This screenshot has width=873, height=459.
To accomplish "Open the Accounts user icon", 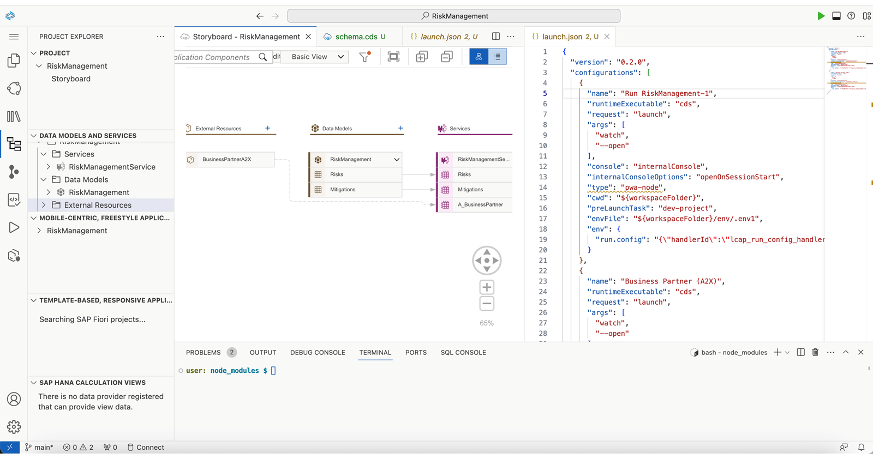I will click(14, 399).
